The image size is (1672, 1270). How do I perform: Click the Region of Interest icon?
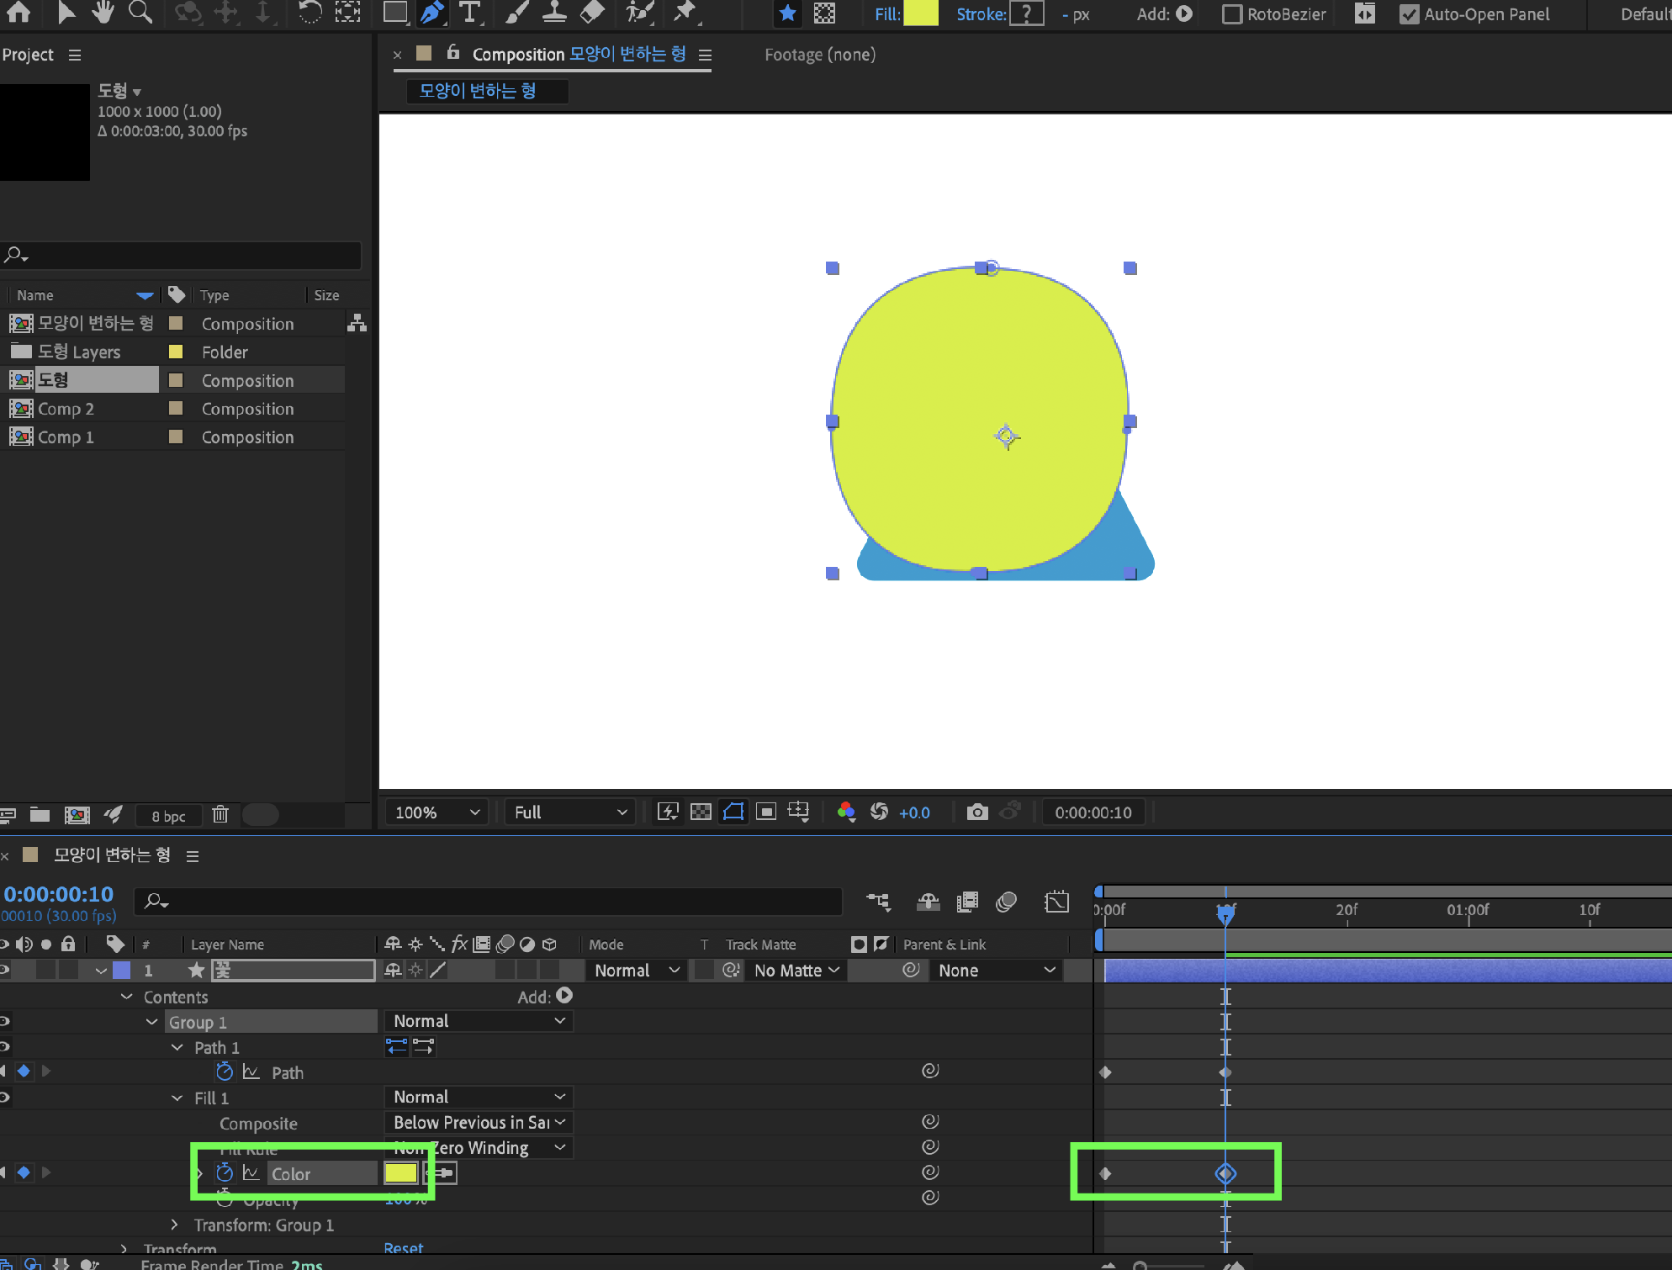pos(765,812)
